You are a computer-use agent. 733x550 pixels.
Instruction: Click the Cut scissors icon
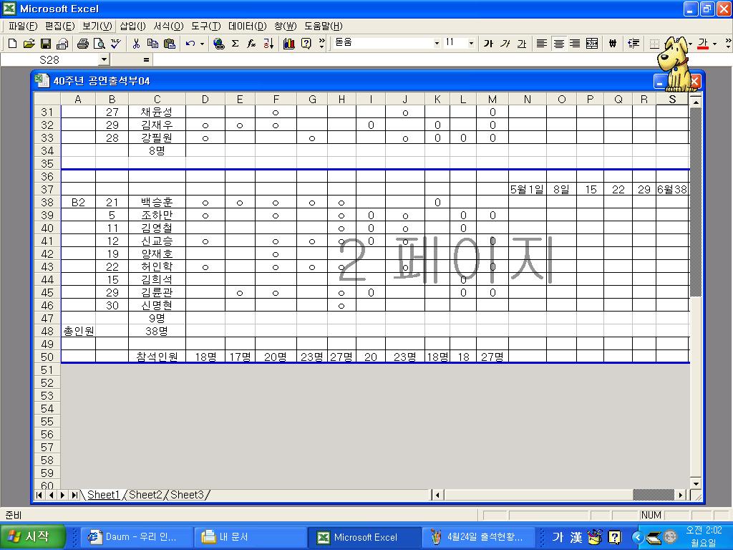pyautogui.click(x=135, y=44)
